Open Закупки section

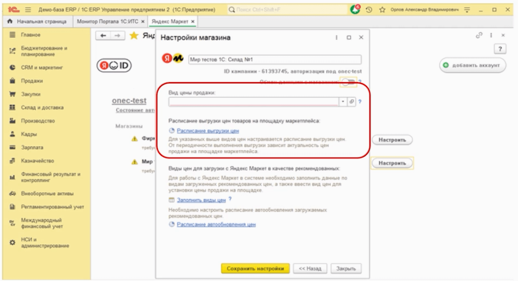(31, 94)
